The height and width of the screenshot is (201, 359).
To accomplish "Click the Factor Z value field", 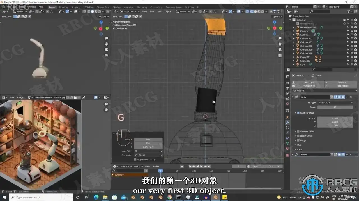I will click(335, 126).
